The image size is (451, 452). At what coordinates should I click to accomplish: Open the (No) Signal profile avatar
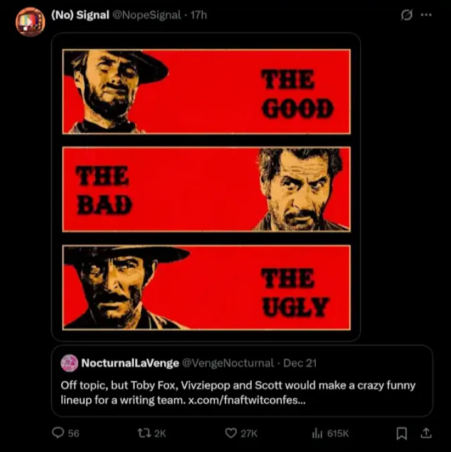(30, 22)
